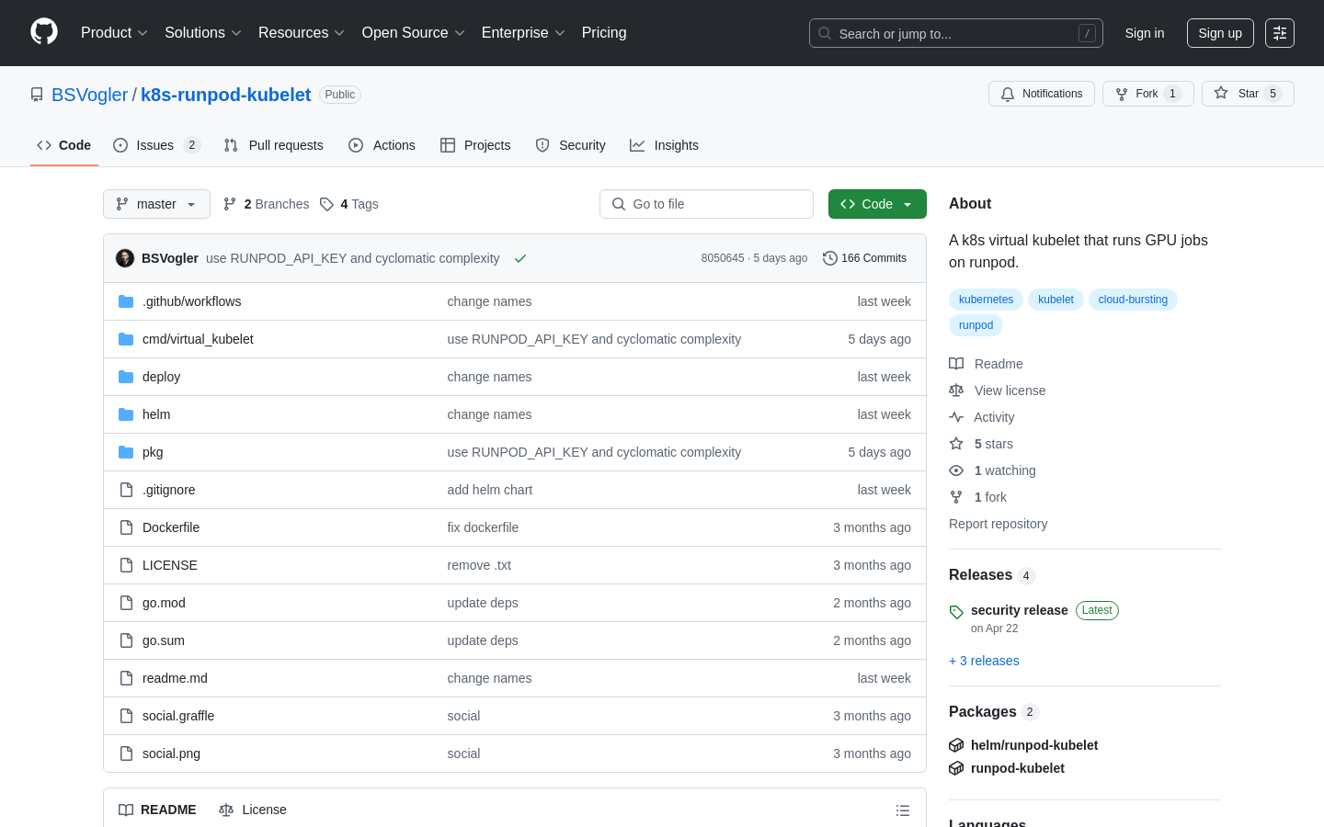Click Report repository
The image size is (1324, 827).
pos(998,524)
